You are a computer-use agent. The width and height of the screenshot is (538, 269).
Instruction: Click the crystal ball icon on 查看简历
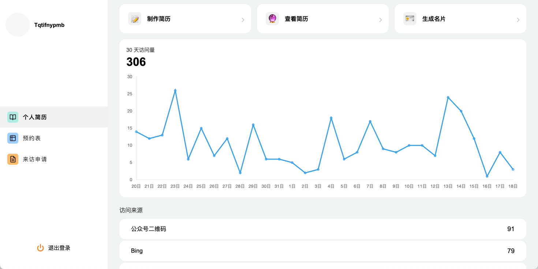pos(272,19)
